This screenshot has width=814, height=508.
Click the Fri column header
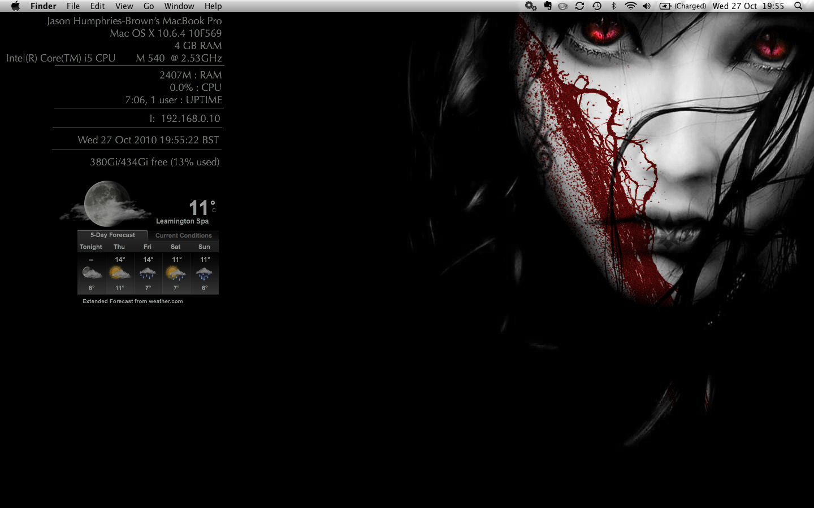pos(148,247)
